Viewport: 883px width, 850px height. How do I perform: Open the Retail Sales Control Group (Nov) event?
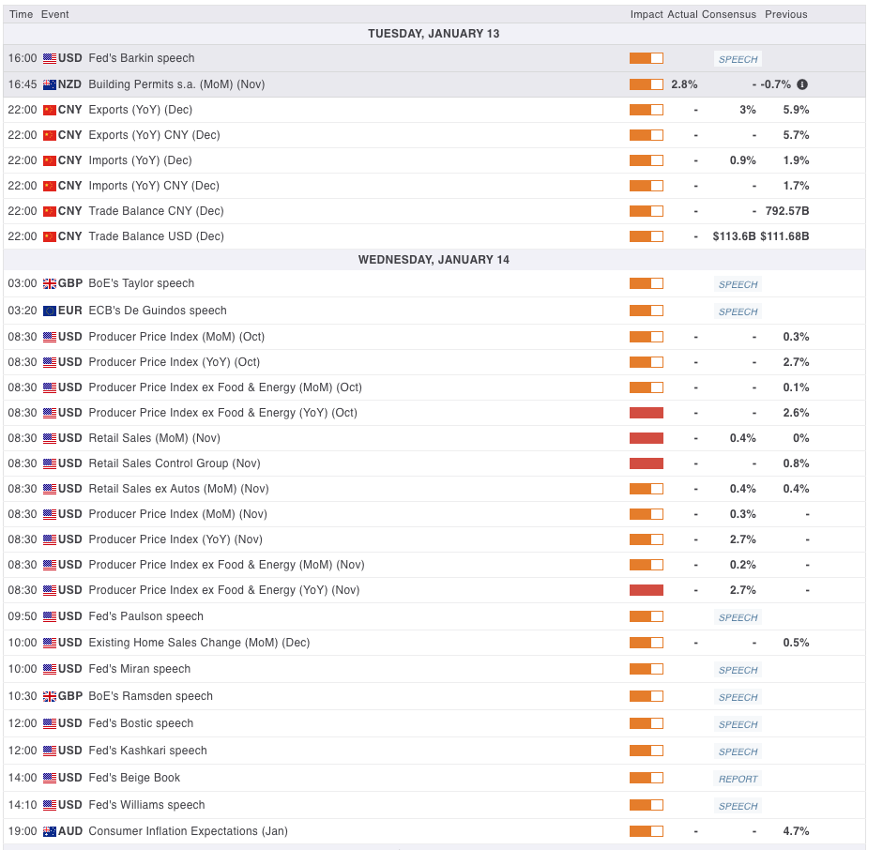click(175, 463)
